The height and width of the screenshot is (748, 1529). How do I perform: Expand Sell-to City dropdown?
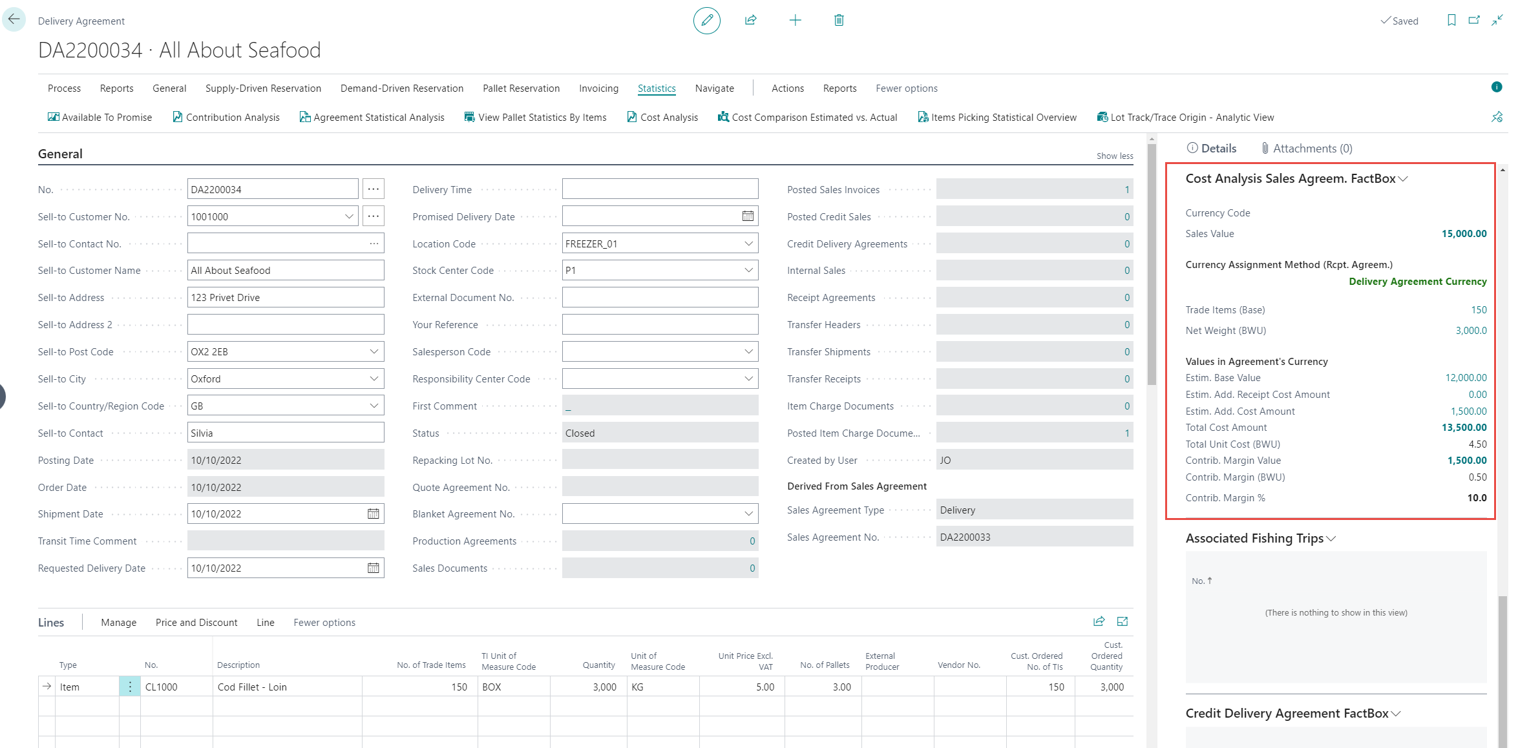point(374,379)
